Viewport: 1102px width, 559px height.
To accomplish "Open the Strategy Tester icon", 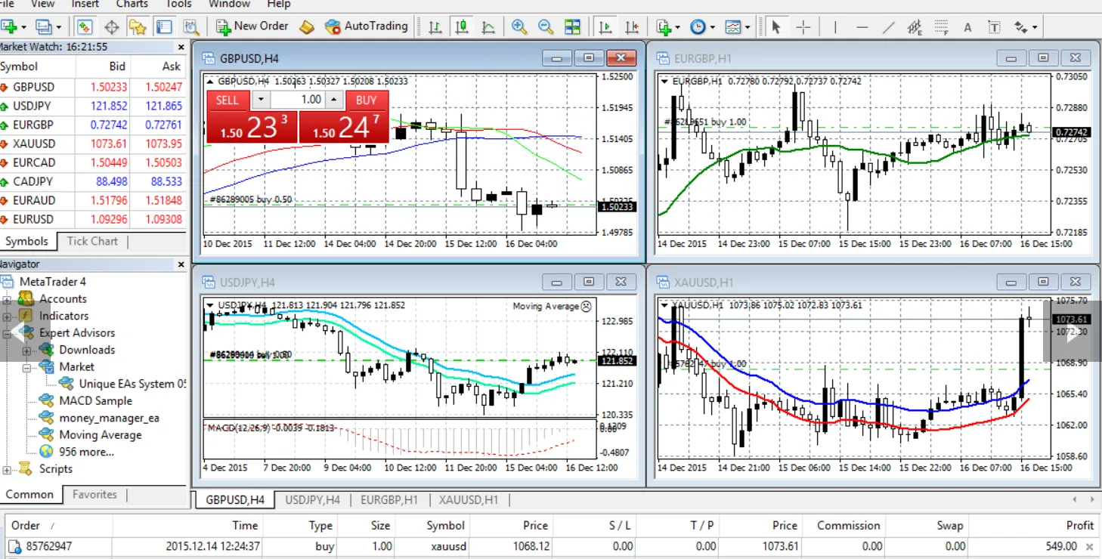I will (191, 27).
